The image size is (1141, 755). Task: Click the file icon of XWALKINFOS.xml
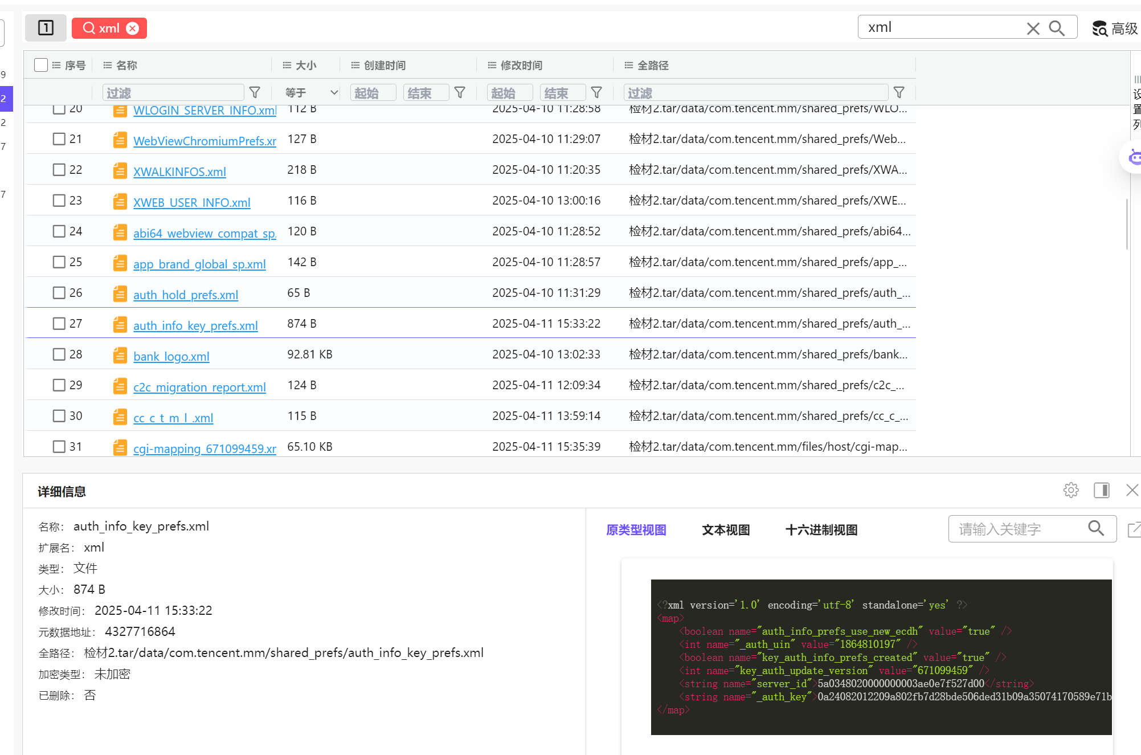coord(120,170)
